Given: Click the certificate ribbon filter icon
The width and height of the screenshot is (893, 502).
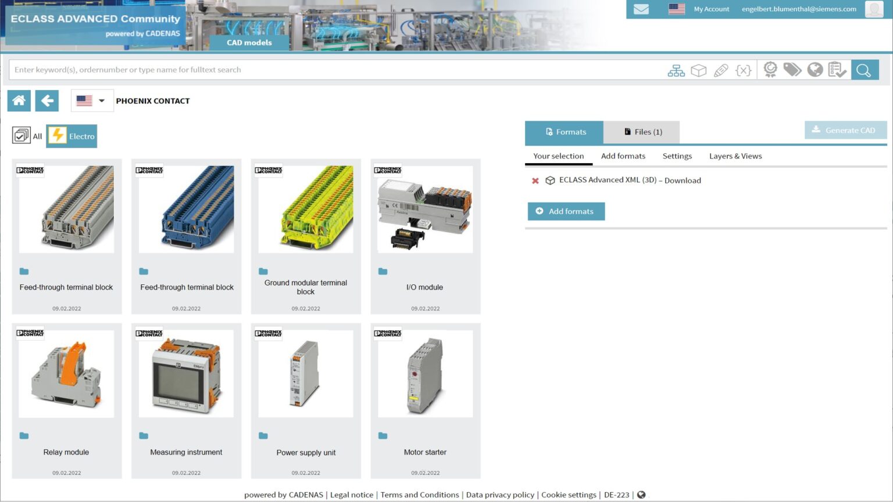Looking at the screenshot, I should [770, 70].
